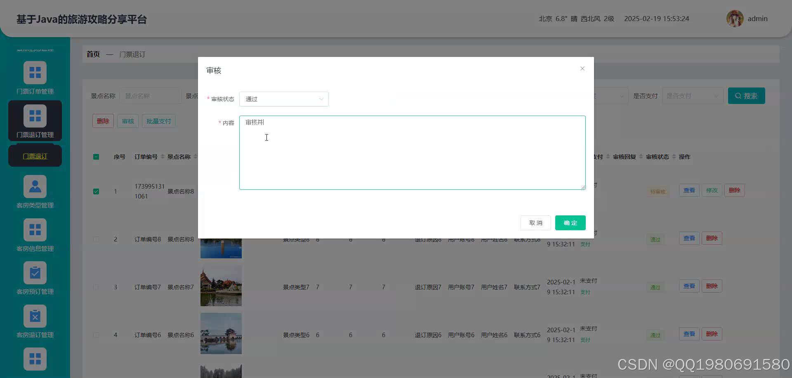The image size is (792, 378).
Task: Go to 首页 in the breadcrumb
Action: [x=93, y=54]
